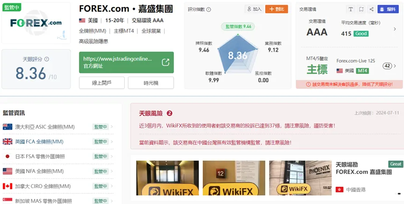Click the 高級風險隱患 tag
The width and height of the screenshot is (404, 204).
(x=93, y=41)
